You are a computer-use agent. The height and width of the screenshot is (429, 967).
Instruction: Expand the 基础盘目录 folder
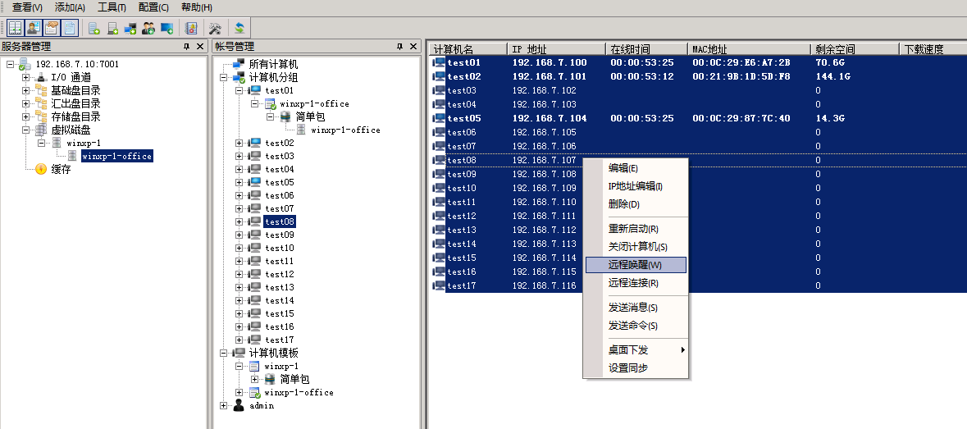pos(26,90)
